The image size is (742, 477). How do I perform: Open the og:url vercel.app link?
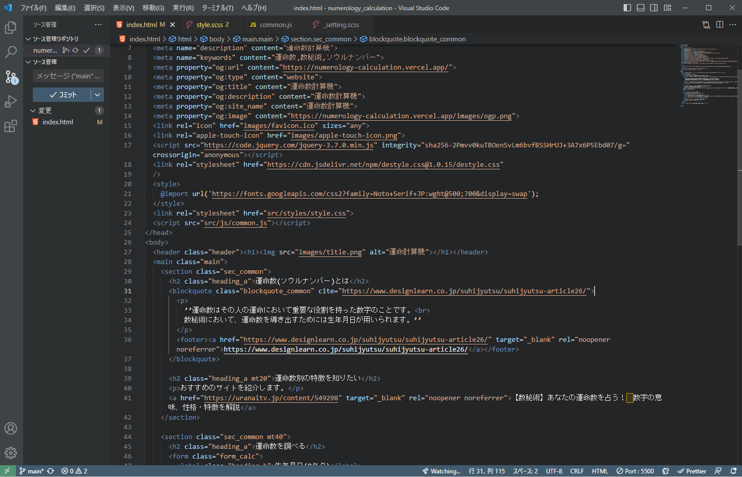click(x=366, y=67)
